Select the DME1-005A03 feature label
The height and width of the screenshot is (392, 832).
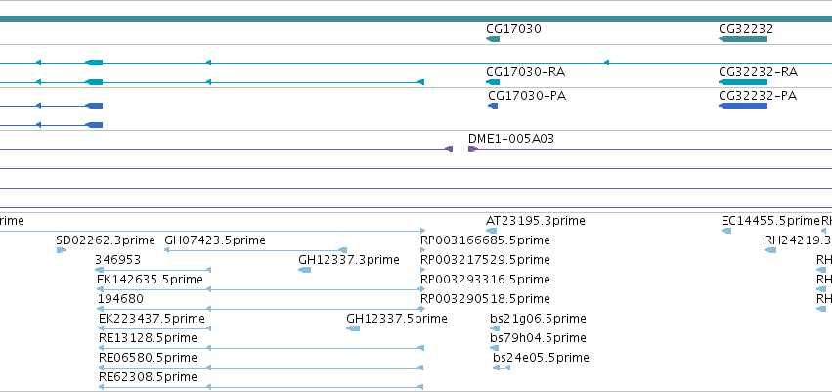pyautogui.click(x=511, y=139)
